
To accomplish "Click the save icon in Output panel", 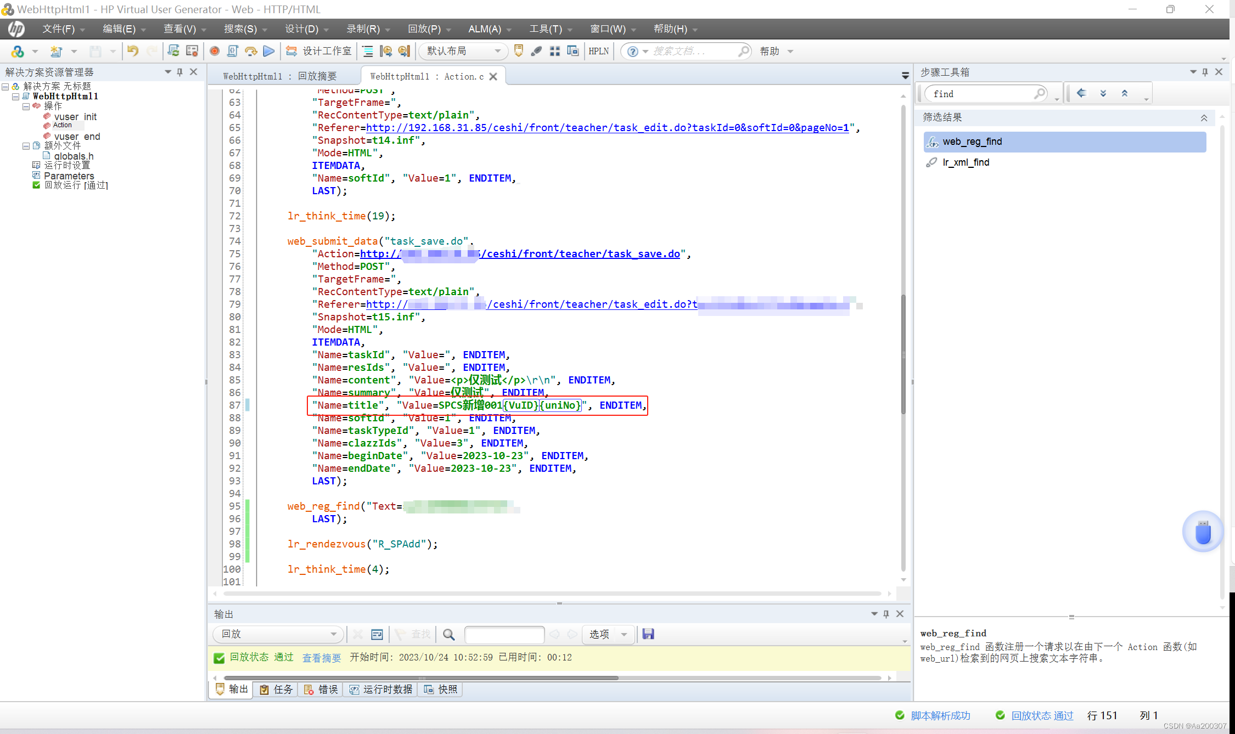I will (648, 634).
